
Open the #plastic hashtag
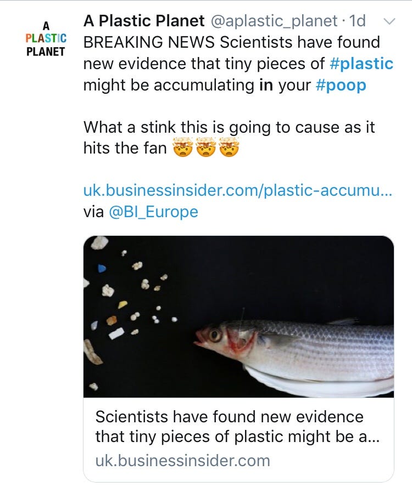(361, 64)
